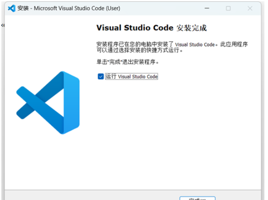268x200 pixels.
Task: Minimize the installer window
Action: [x=207, y=8]
